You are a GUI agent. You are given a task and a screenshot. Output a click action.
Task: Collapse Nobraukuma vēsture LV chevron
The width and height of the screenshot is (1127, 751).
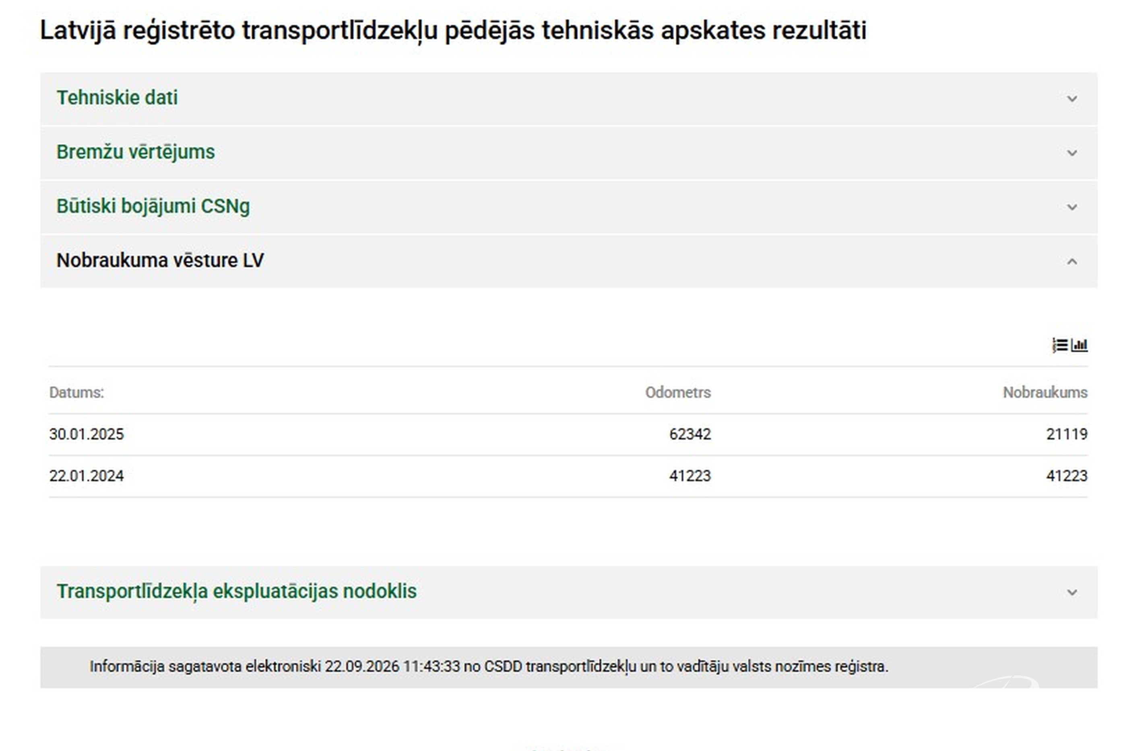1072,261
